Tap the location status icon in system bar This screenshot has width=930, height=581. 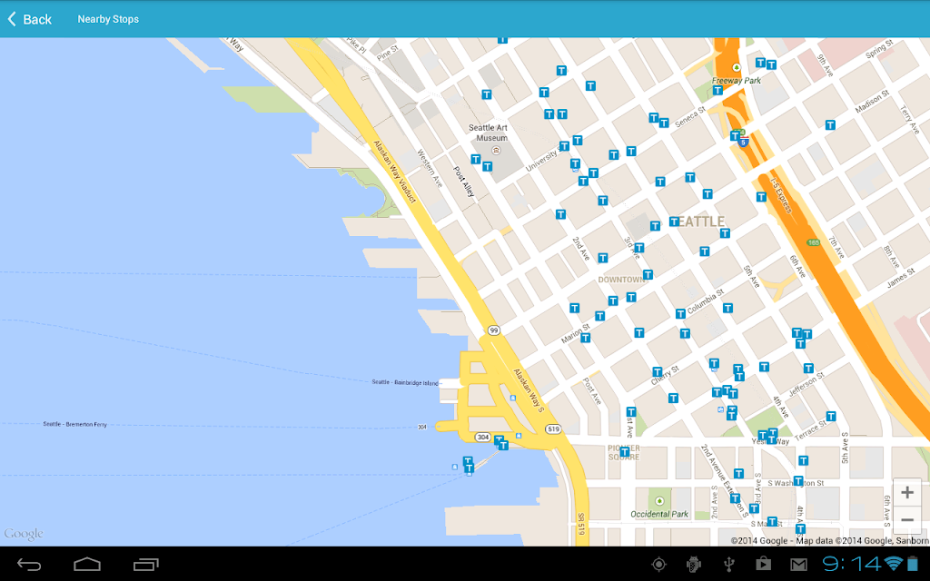[x=658, y=565]
